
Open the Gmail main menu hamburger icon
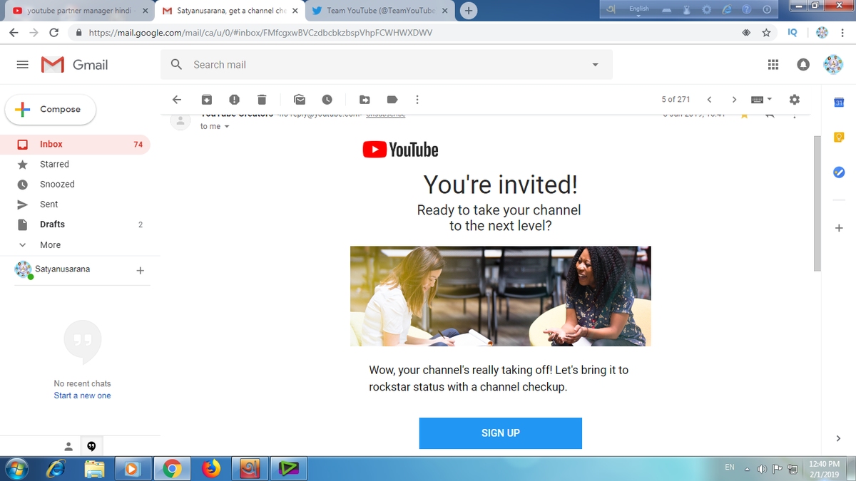[x=23, y=64]
